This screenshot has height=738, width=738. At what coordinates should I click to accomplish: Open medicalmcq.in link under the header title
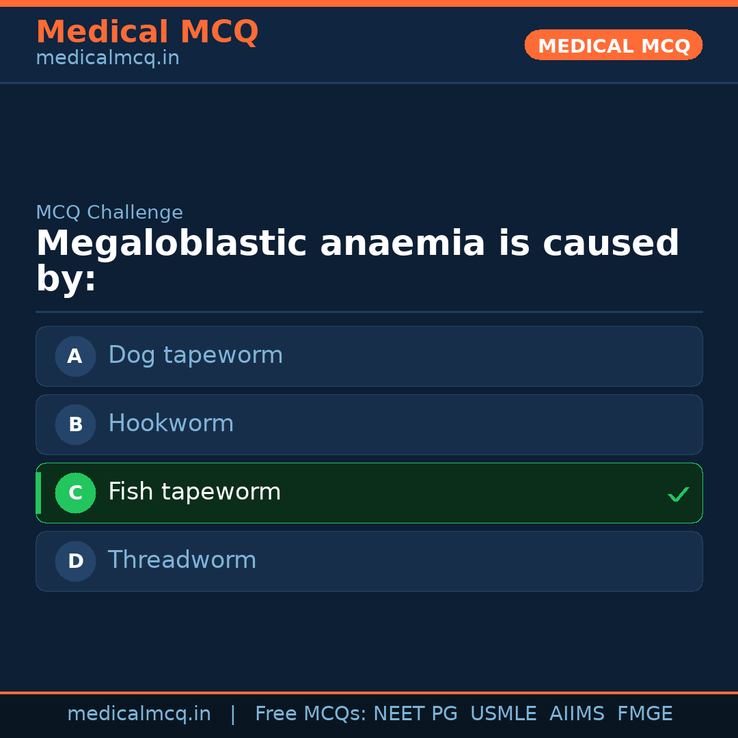107,58
